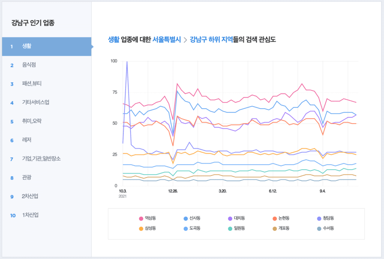
Task: Click the 생활 link in the chart title
Action: [x=114, y=40]
